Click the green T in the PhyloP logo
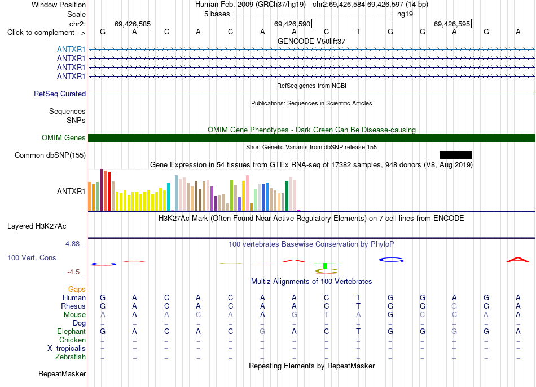536x387 pixels. (325, 265)
